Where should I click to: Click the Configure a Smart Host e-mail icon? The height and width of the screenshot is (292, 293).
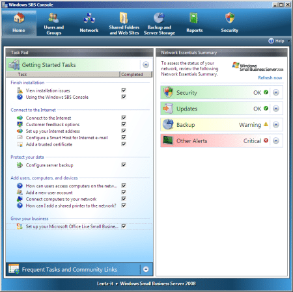click(20, 137)
